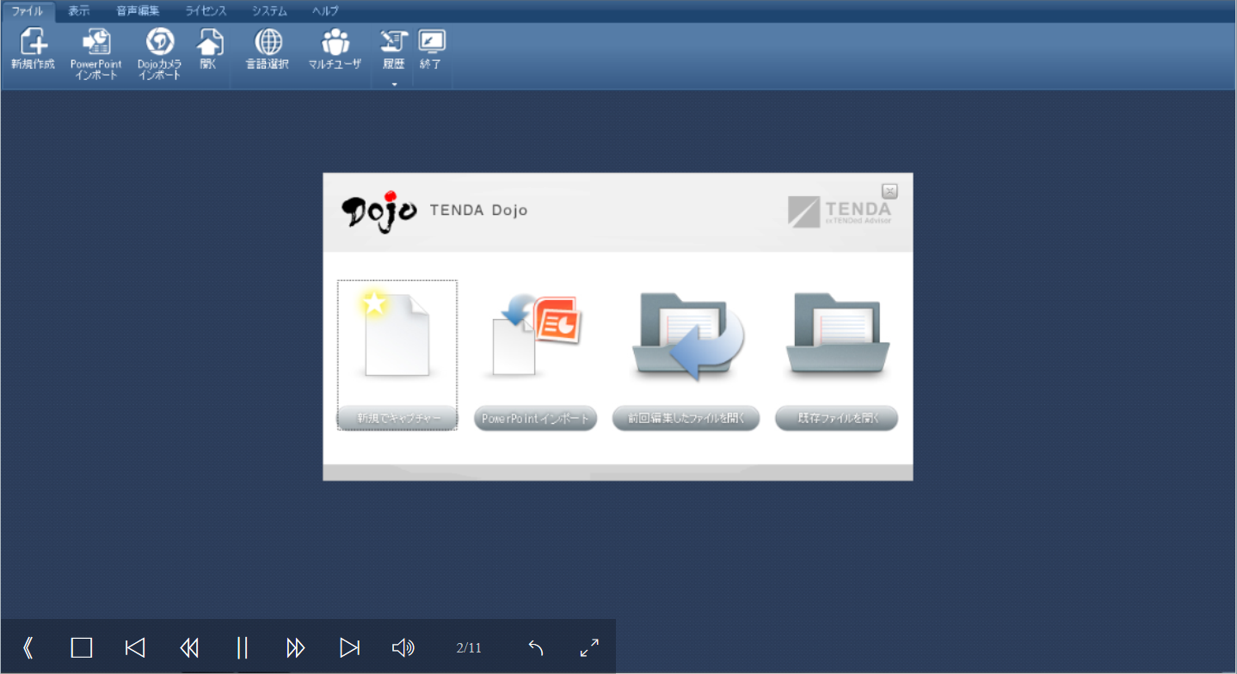
Task: Click the PowerPoint import document icon
Action: 536,334
